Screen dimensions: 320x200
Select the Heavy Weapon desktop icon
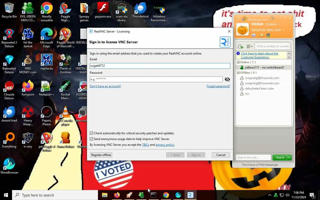coord(28,116)
